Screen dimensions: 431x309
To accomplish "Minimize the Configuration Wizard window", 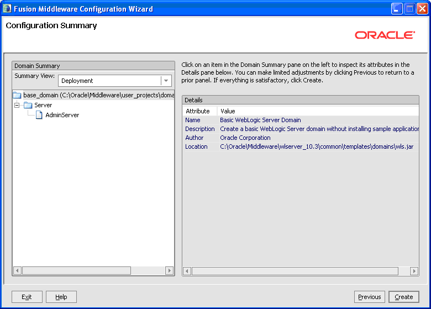I will point(397,9).
